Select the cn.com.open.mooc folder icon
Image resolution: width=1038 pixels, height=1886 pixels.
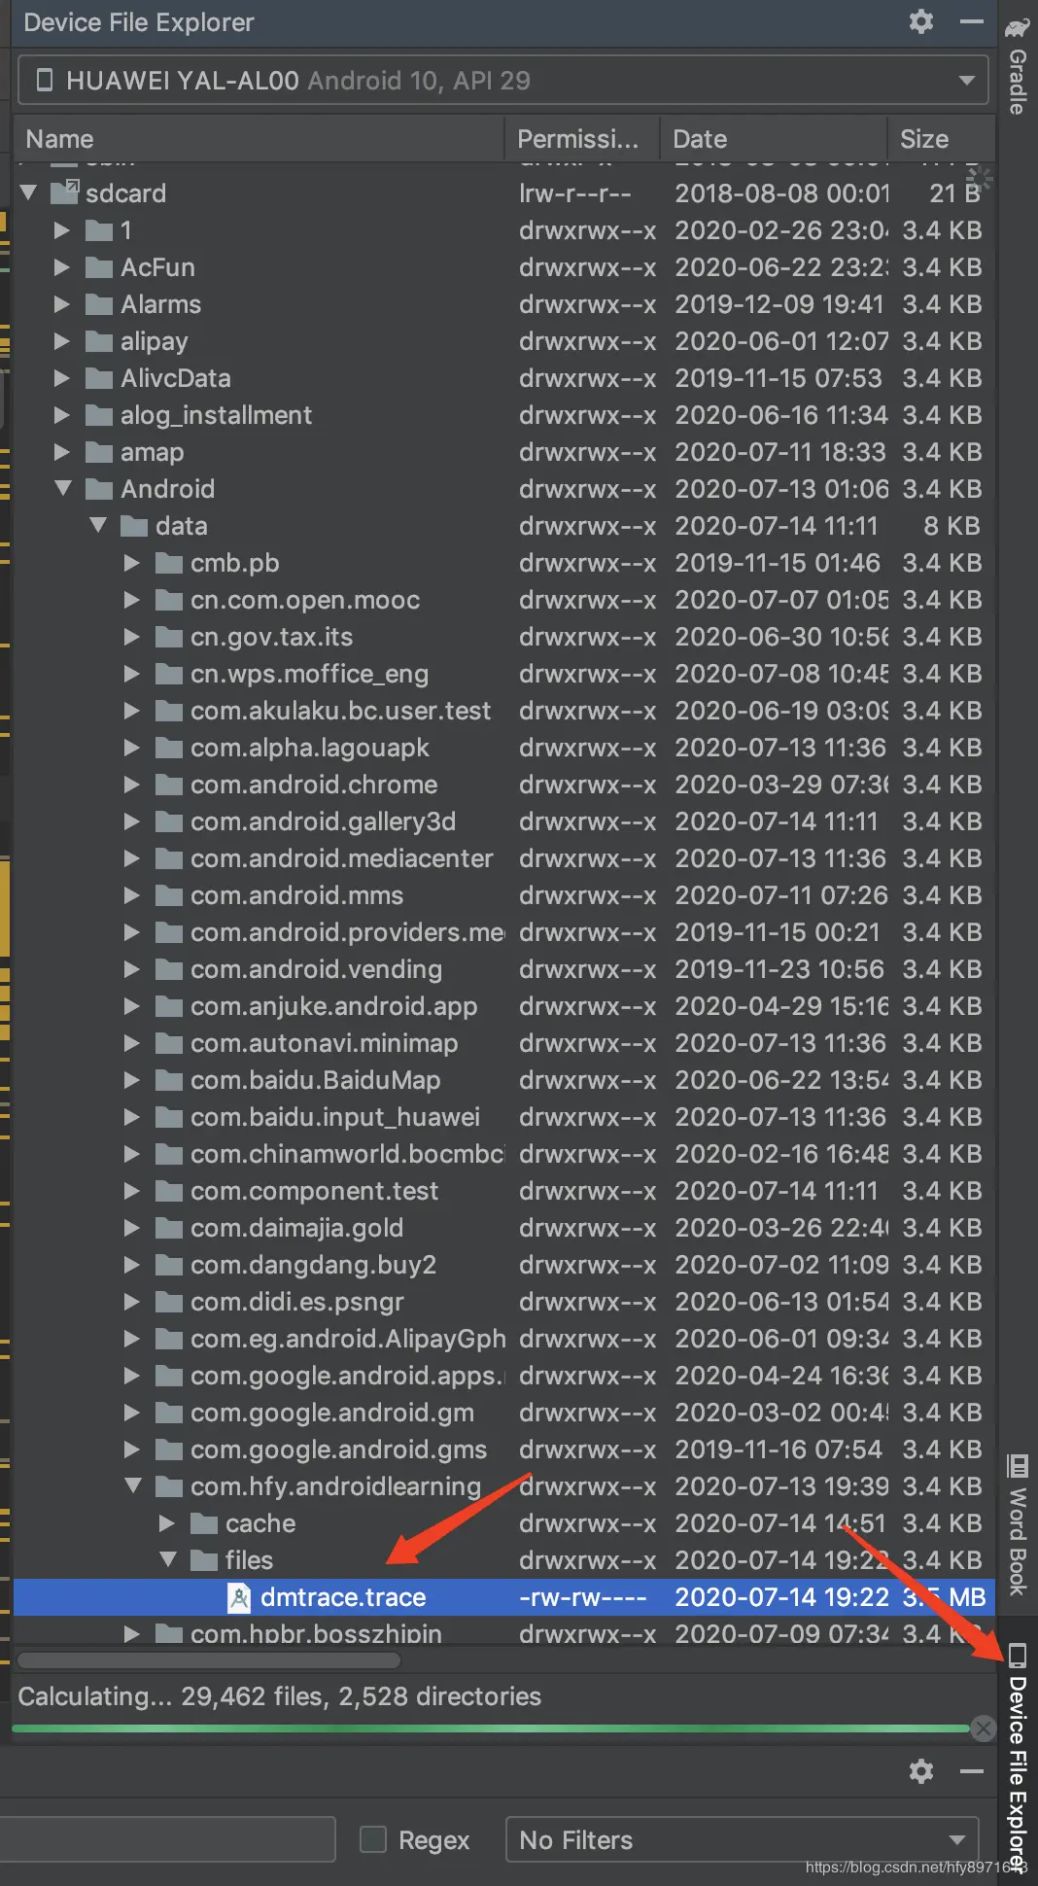coord(169,600)
